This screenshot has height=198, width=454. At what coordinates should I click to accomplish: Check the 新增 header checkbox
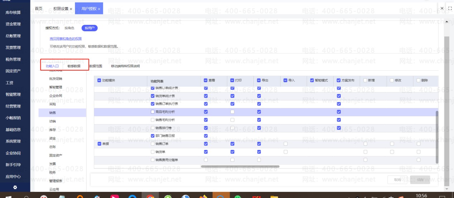pyautogui.click(x=365, y=80)
